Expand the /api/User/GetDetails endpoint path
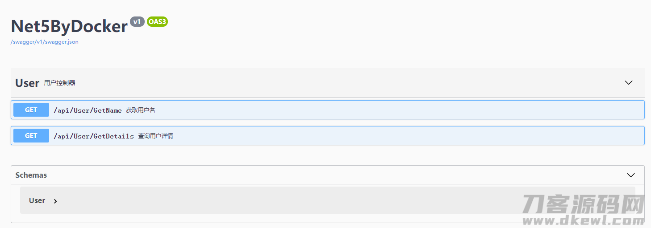Image resolution: width=651 pixels, height=228 pixels. coord(94,136)
